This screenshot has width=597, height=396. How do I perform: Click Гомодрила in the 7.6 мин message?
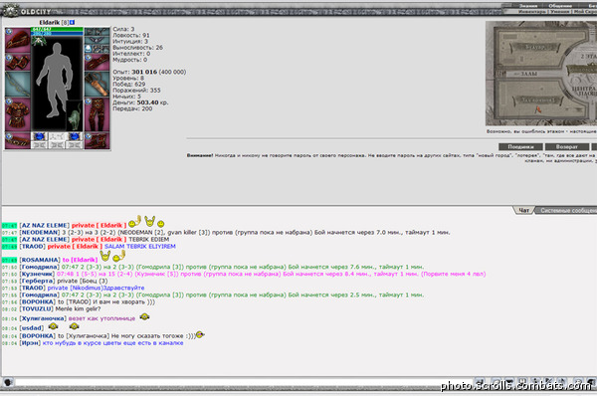click(40, 267)
